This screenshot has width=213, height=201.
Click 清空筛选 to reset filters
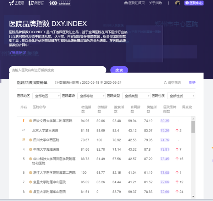[x=173, y=83]
